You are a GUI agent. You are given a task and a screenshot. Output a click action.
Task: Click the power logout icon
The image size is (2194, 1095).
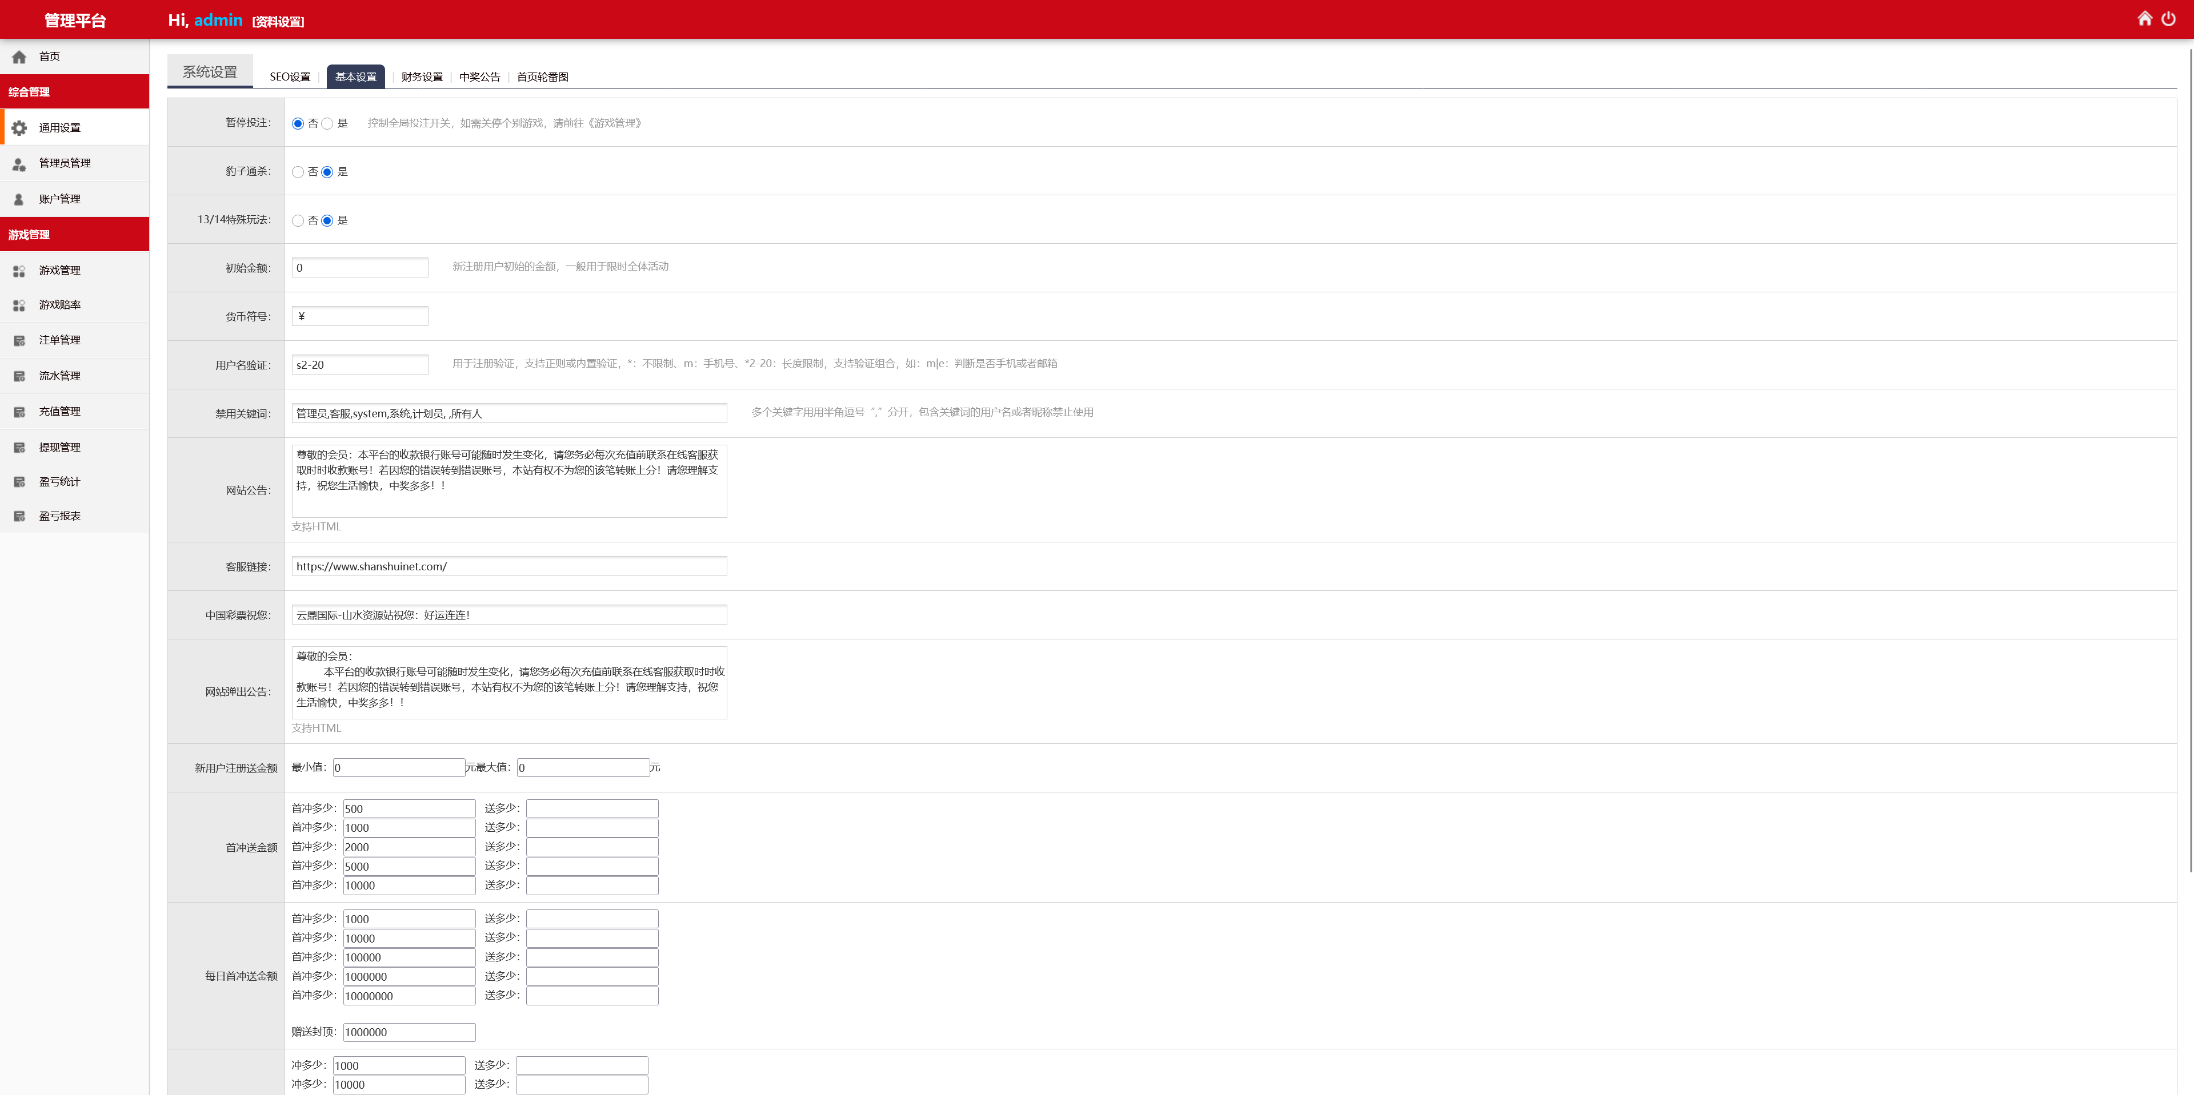(x=2168, y=19)
